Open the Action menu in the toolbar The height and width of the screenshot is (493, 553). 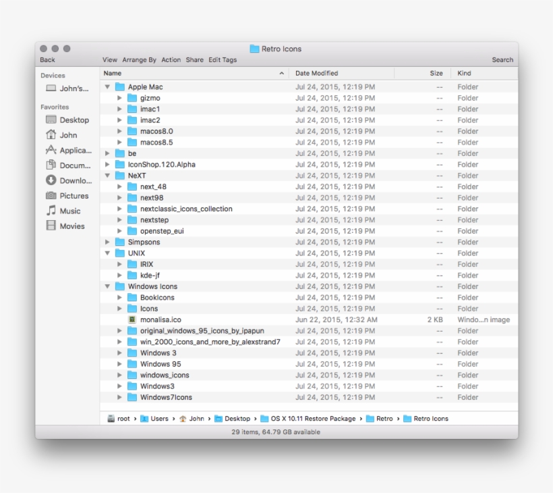pos(171,59)
